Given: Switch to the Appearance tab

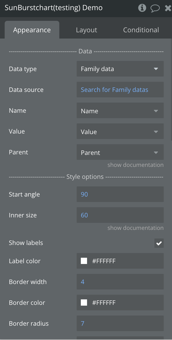Looking at the screenshot, I should tap(32, 30).
